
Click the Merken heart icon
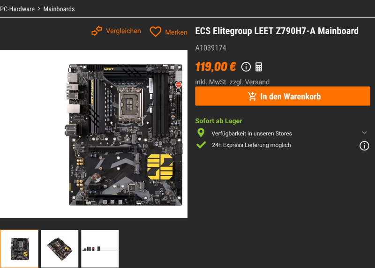(x=156, y=31)
